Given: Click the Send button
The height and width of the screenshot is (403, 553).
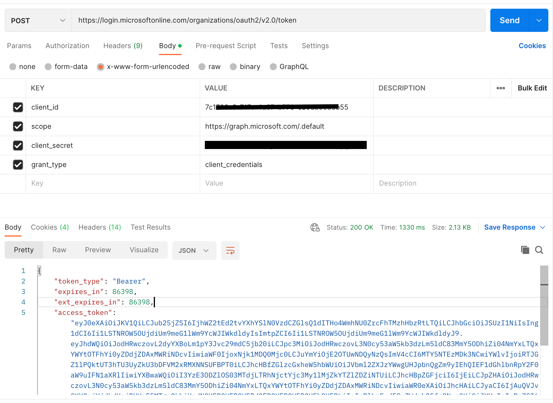Looking at the screenshot, I should [510, 20].
